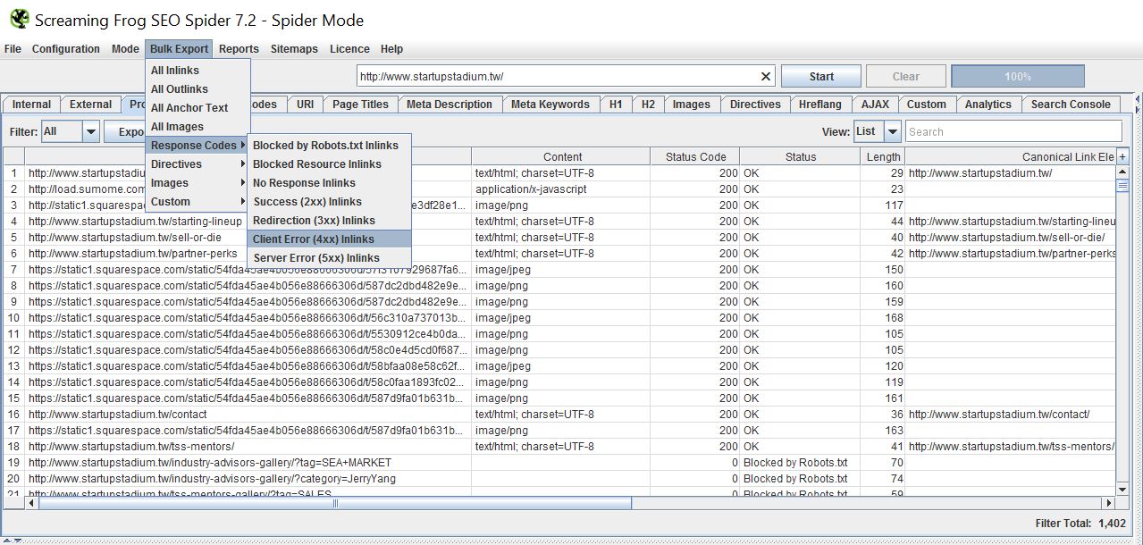Viewport: 1143px width, 545px height.
Task: Sort by the Status Code column header
Action: point(696,156)
